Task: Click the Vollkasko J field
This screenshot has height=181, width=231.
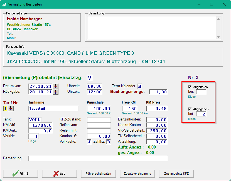Action: point(89,142)
